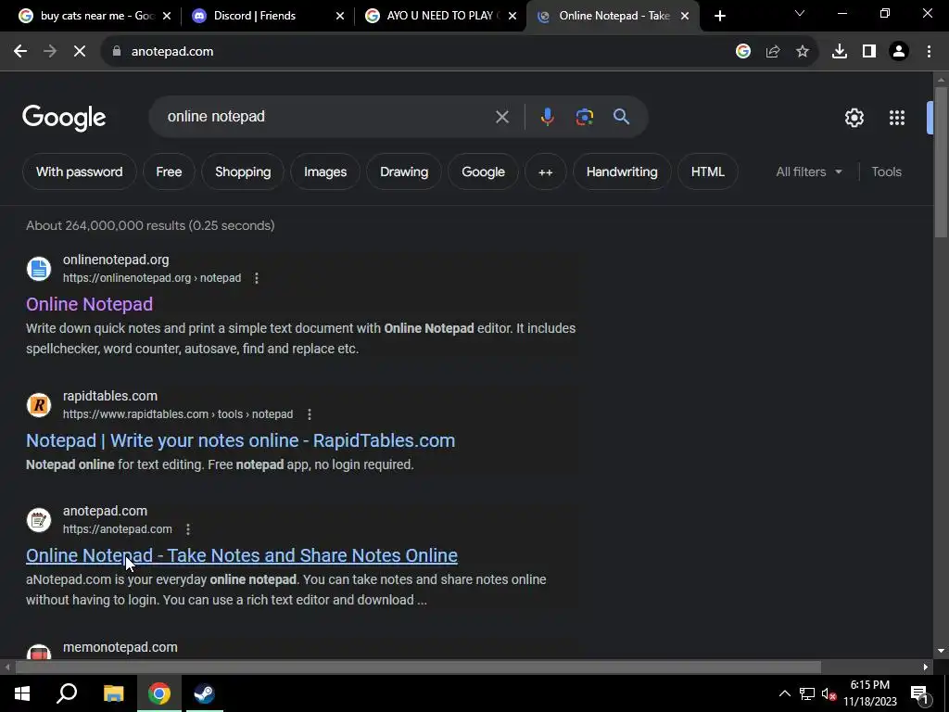Screen dimensions: 949x712
Task: Open Chrome downloads
Action: click(x=840, y=52)
